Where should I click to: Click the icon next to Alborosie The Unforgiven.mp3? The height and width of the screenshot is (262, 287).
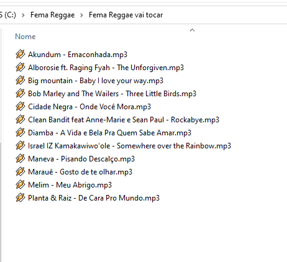[20, 68]
